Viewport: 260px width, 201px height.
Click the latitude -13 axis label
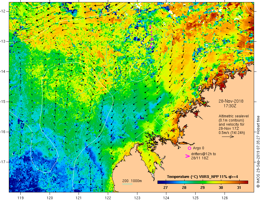point(3,41)
